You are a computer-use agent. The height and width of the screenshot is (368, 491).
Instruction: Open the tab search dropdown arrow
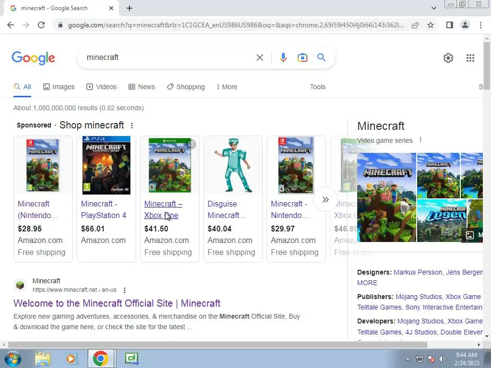(433, 8)
